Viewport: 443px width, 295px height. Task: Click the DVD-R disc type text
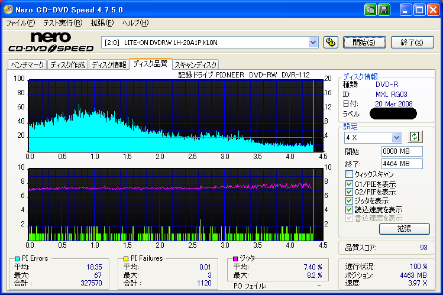(x=387, y=85)
